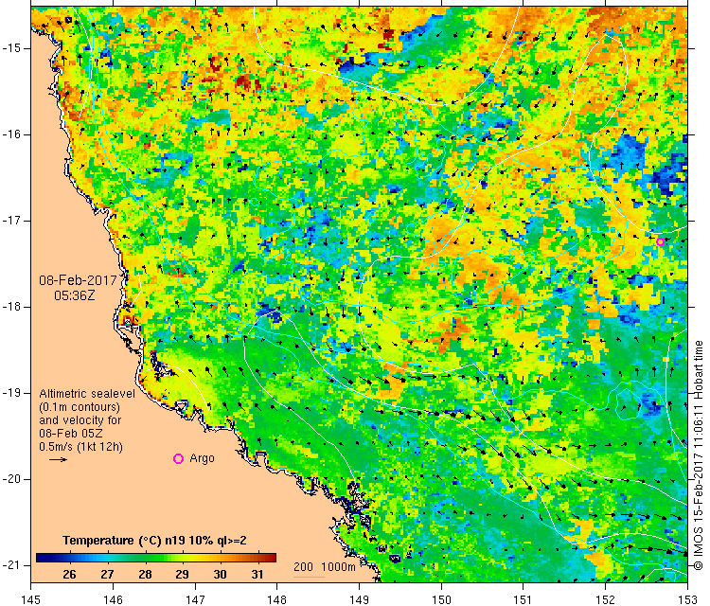Image resolution: width=710 pixels, height=606 pixels.
Task: Click the '200 1000m' bathymetry label
Action: point(324,566)
